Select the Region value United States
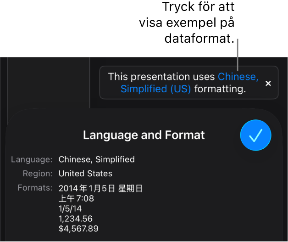The width and height of the screenshot is (288, 242). click(x=85, y=174)
